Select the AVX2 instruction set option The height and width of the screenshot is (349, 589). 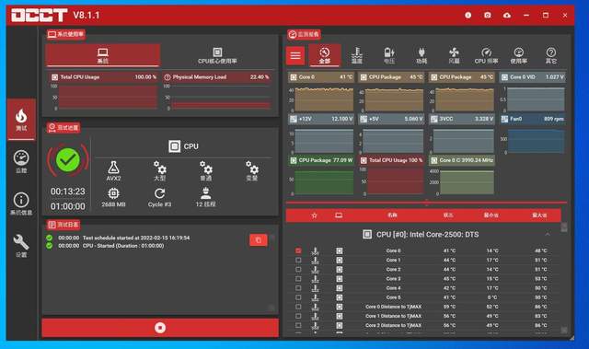(x=113, y=171)
